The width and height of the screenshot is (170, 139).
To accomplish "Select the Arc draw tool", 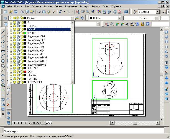I will pos(3,56).
